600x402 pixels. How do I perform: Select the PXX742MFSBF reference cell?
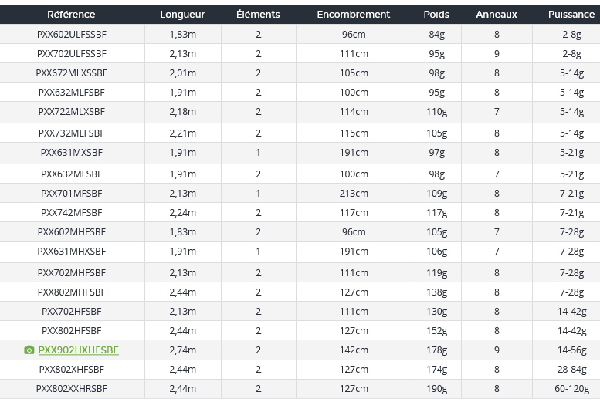coord(72,213)
